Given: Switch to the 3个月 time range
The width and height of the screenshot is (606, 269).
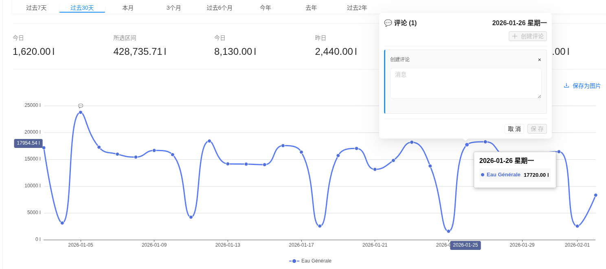Looking at the screenshot, I should [x=174, y=8].
